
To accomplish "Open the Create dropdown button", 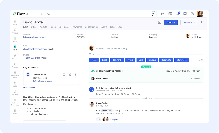I will click(171, 22).
